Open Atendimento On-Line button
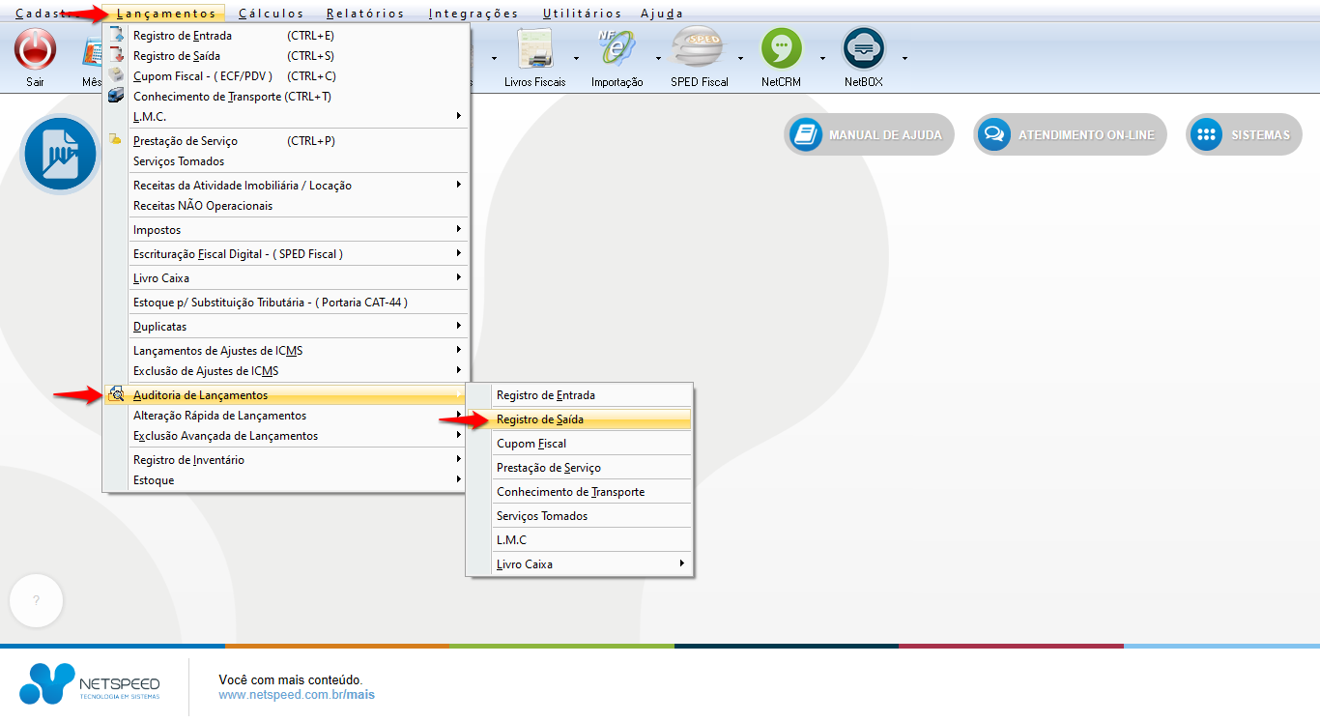The height and width of the screenshot is (722, 1320). (1070, 135)
